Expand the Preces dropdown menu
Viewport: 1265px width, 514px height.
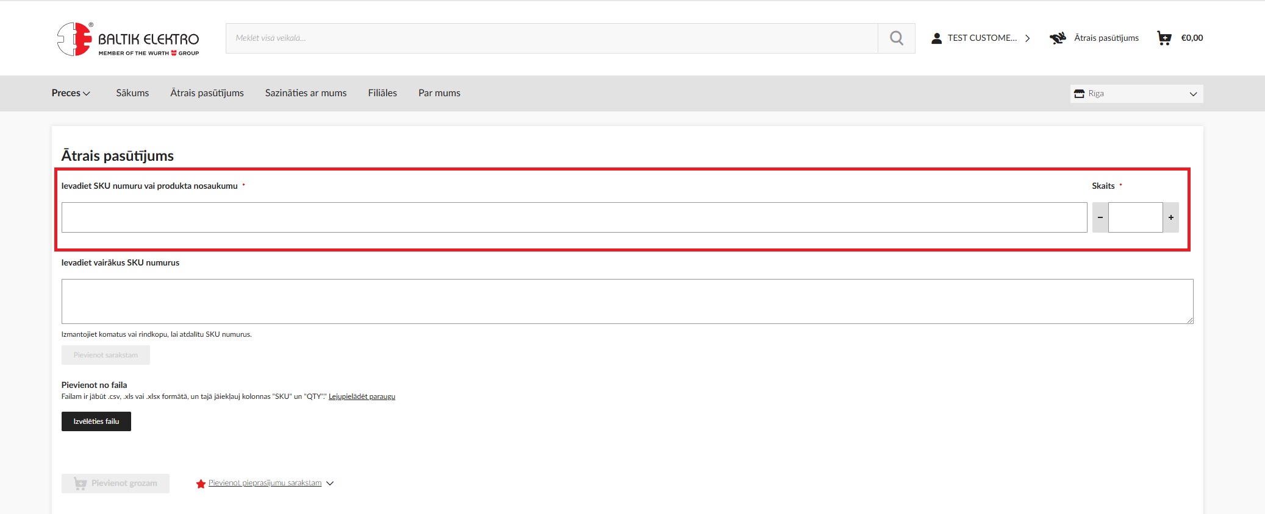[x=71, y=93]
